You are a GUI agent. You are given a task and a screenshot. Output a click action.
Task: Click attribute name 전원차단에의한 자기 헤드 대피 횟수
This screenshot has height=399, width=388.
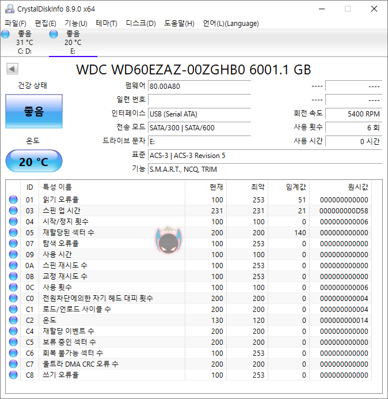[x=98, y=298]
